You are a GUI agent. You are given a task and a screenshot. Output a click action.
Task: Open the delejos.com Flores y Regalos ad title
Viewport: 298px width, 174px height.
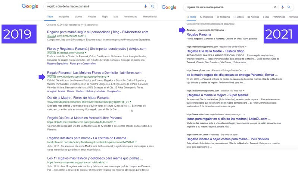97,49
